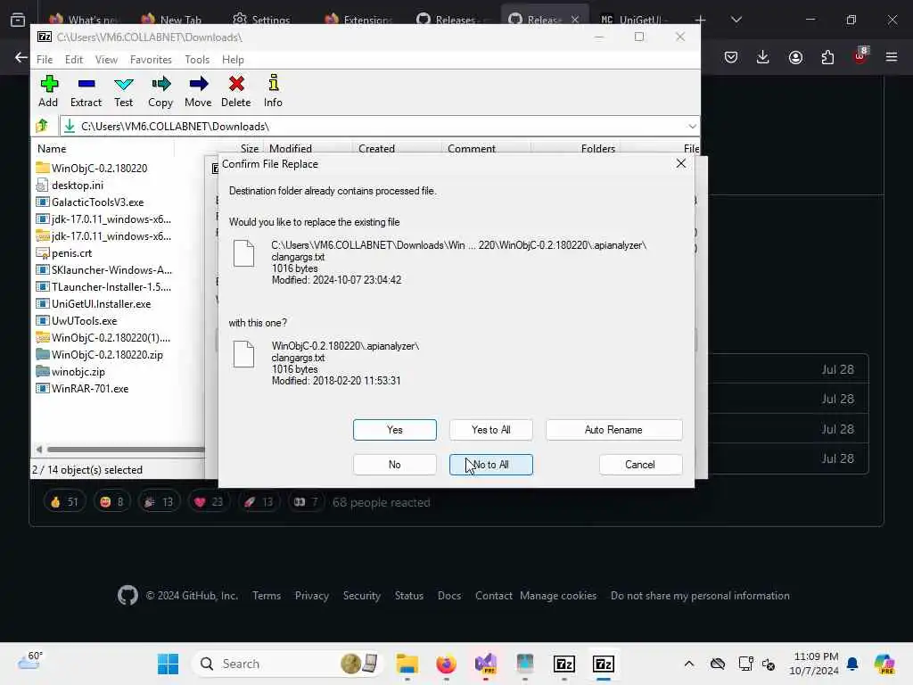Click the taskbar Search box

pos(288,664)
